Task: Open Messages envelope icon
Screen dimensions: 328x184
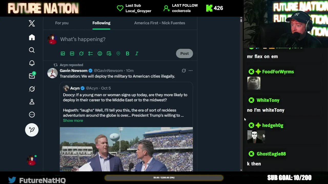Action: [32, 76]
